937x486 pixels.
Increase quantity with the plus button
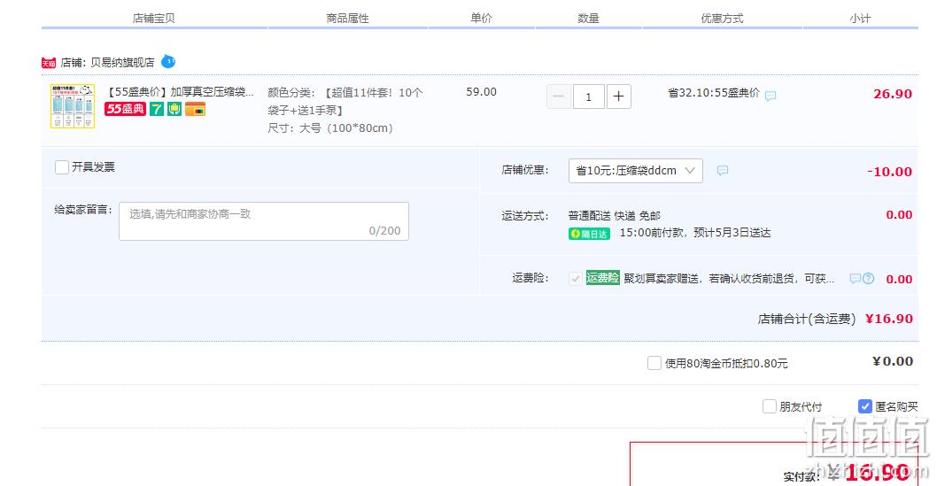[x=618, y=96]
